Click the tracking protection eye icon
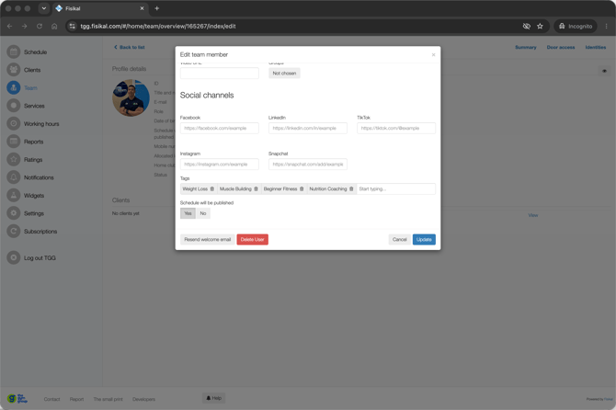The image size is (616, 410). 527,27
